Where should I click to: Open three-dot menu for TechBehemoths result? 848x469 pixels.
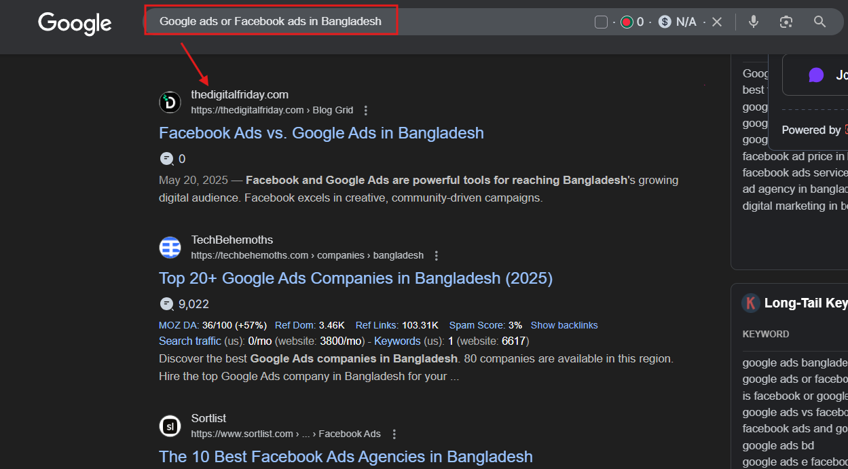point(437,256)
